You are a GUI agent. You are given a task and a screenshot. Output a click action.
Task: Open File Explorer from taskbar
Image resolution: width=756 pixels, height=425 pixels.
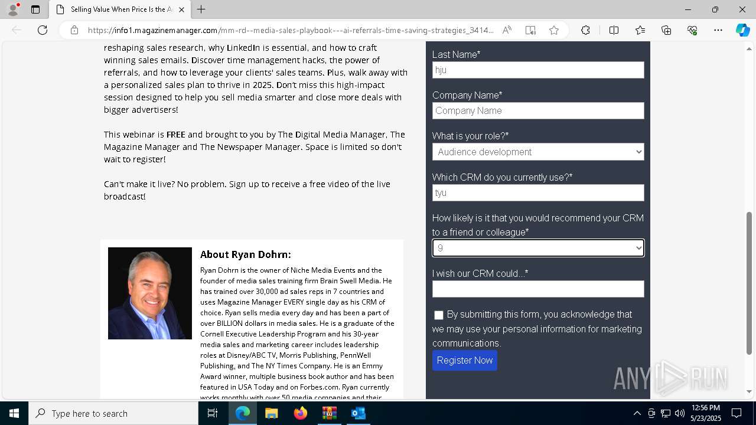pyautogui.click(x=271, y=413)
